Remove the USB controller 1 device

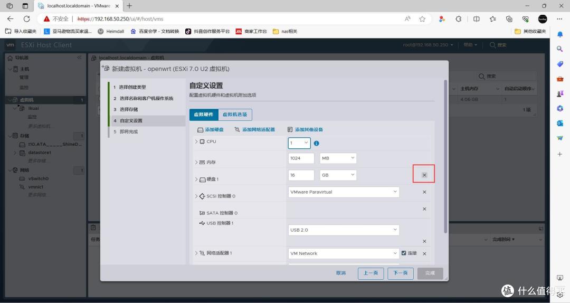tap(424, 241)
